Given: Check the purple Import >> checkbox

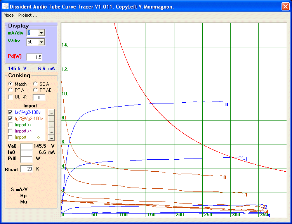Looking at the screenshot, I should tap(10, 131).
